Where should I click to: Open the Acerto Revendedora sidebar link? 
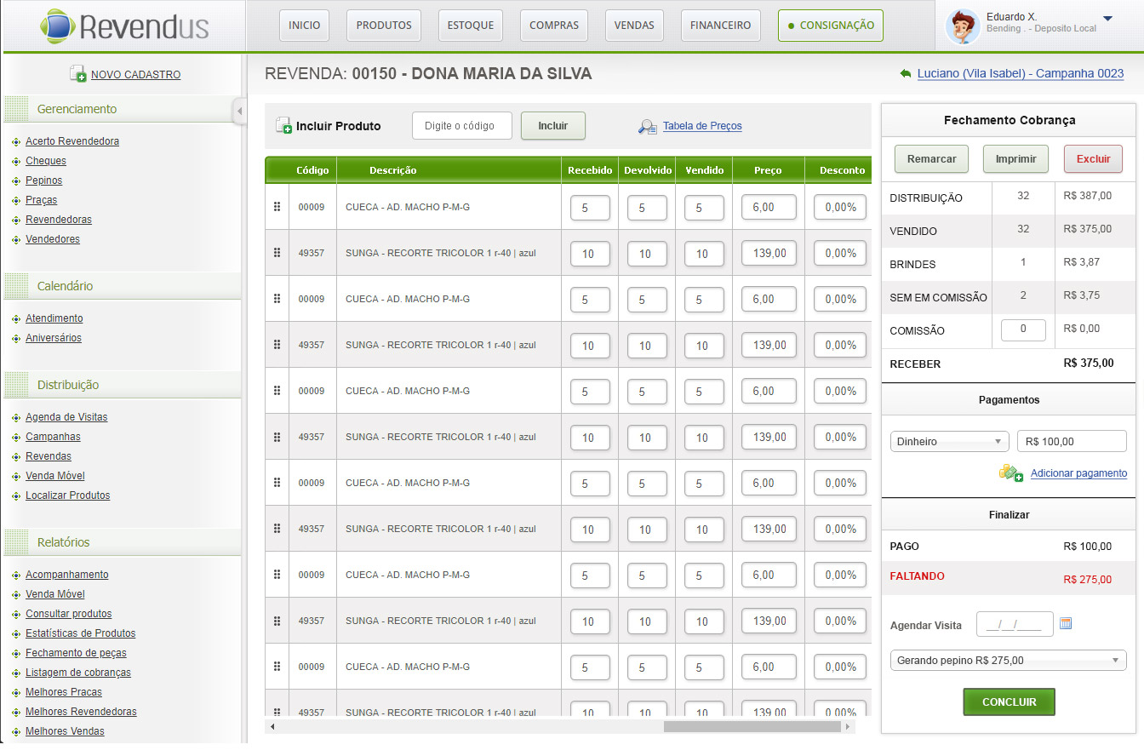(x=72, y=141)
